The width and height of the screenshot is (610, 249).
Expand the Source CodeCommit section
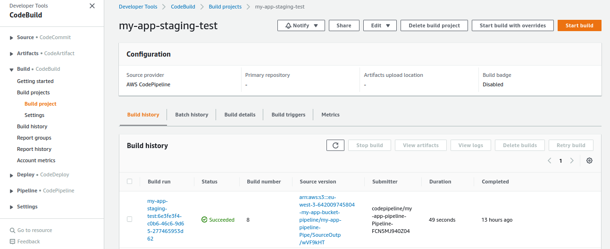pos(12,38)
